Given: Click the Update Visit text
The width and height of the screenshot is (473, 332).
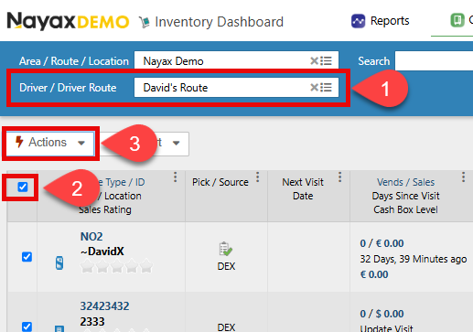Looking at the screenshot, I should point(386,328).
